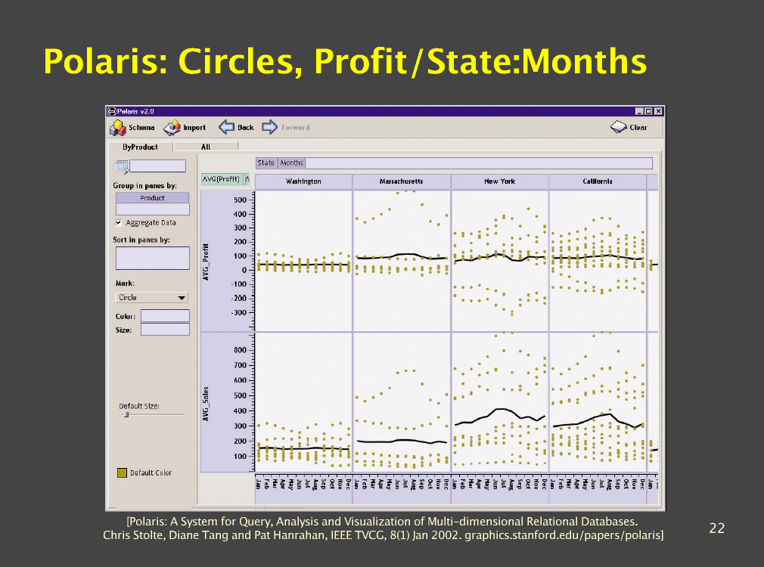Screen dimensions: 764x567
Task: Click the "Group in panes by:" label
Action: (x=144, y=185)
